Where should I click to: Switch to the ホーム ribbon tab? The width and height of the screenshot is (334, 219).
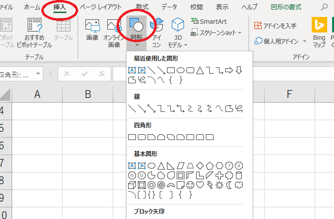[32, 7]
